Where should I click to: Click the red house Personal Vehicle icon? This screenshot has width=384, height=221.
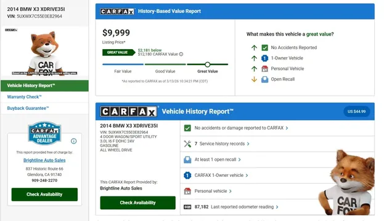pos(265,69)
